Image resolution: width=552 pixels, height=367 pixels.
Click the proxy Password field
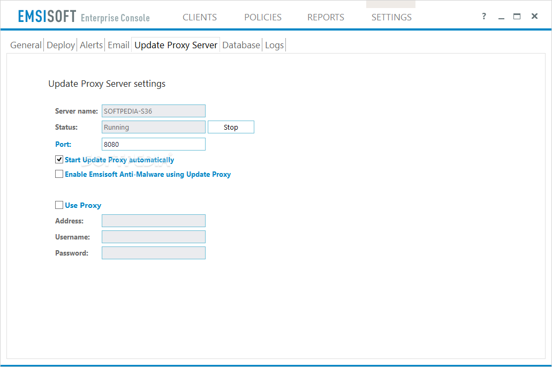(x=154, y=253)
